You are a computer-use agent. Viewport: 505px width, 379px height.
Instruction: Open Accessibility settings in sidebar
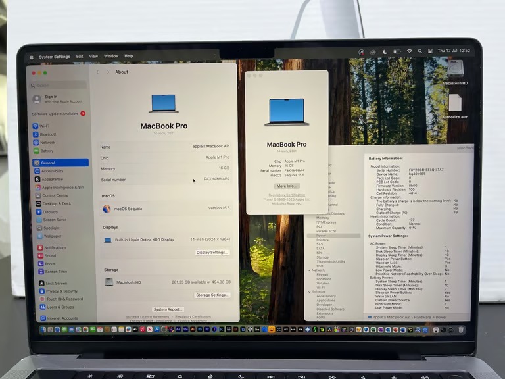49,171
